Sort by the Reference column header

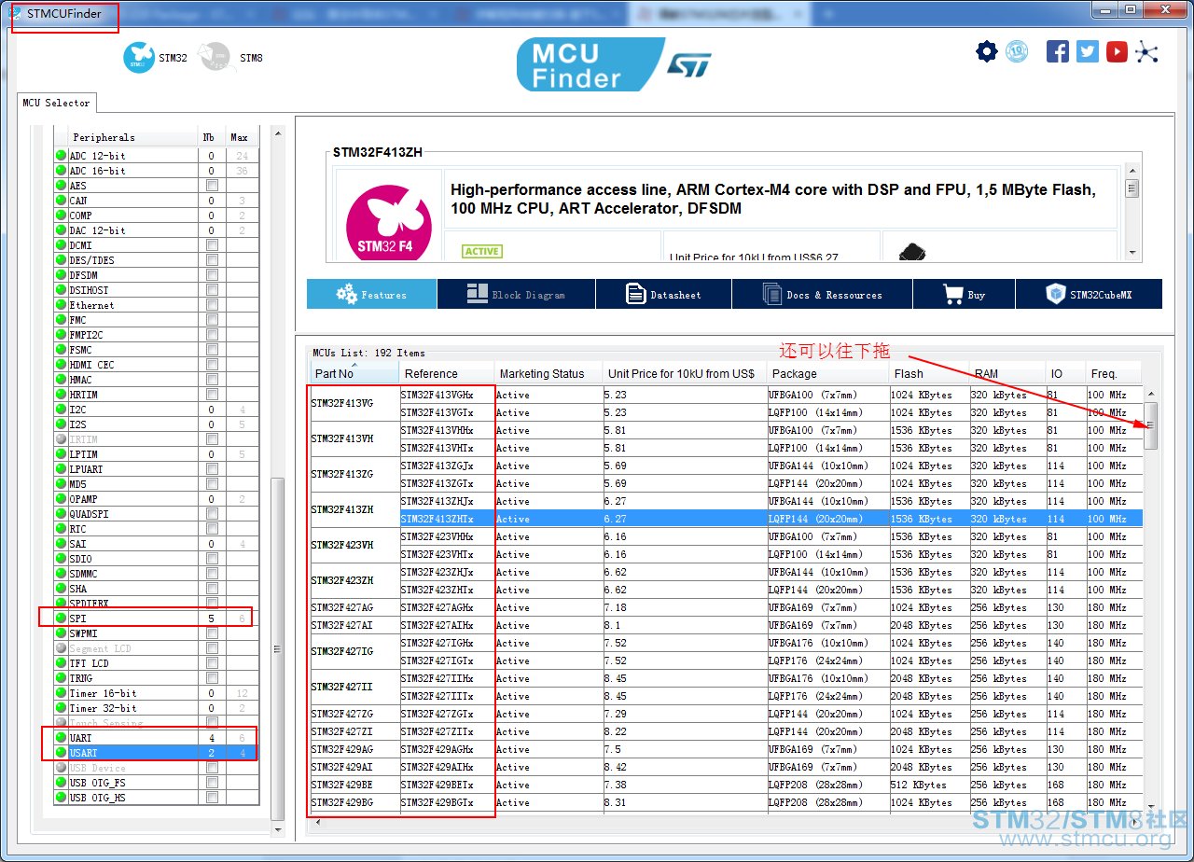[447, 373]
